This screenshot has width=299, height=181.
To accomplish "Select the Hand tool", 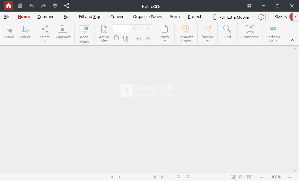I will [x=10, y=32].
